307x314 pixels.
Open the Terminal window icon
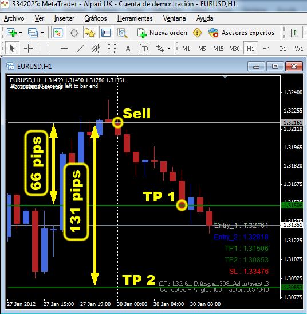(x=106, y=33)
